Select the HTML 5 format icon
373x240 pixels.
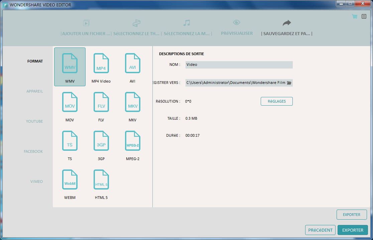tap(101, 179)
